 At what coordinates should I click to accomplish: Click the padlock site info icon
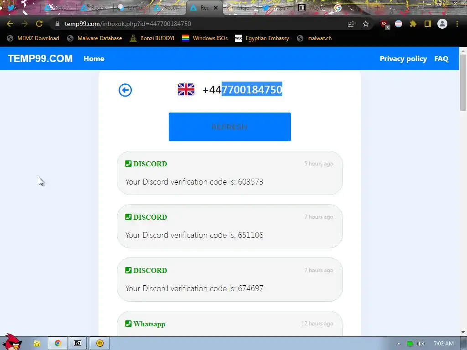57,24
